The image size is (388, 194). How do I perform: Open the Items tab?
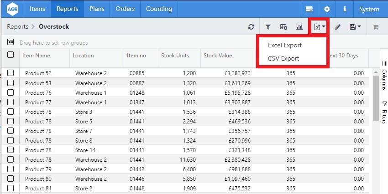click(x=37, y=9)
